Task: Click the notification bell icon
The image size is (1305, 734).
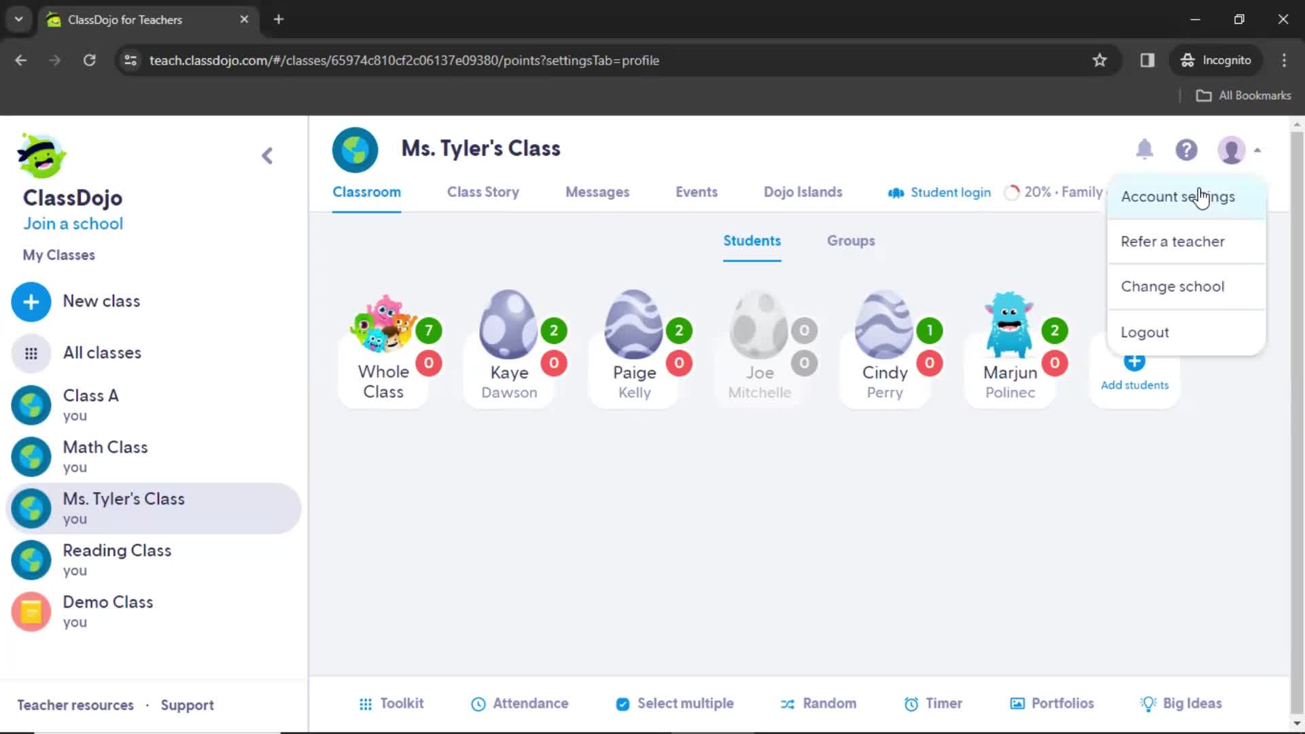Action: click(x=1145, y=149)
